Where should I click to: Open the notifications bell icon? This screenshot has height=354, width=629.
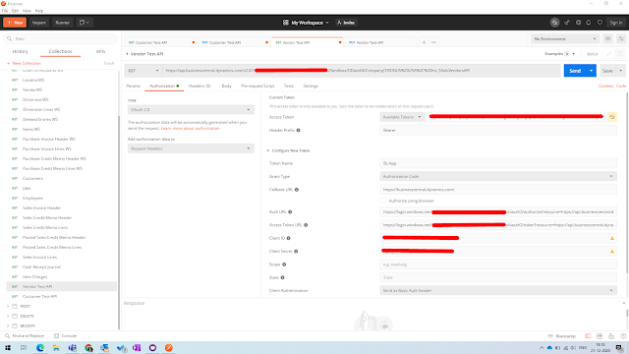(589, 23)
